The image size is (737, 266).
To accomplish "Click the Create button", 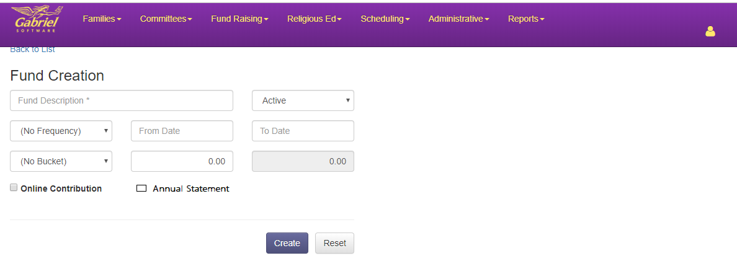I will pyautogui.click(x=287, y=243).
